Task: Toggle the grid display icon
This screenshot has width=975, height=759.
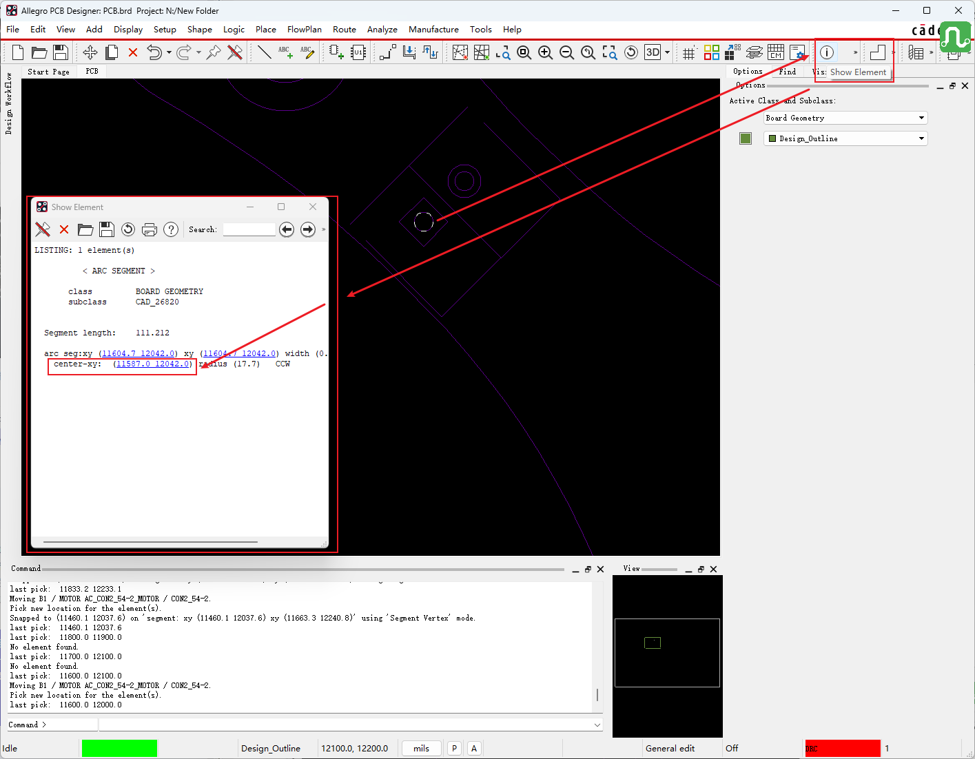Action: point(689,52)
